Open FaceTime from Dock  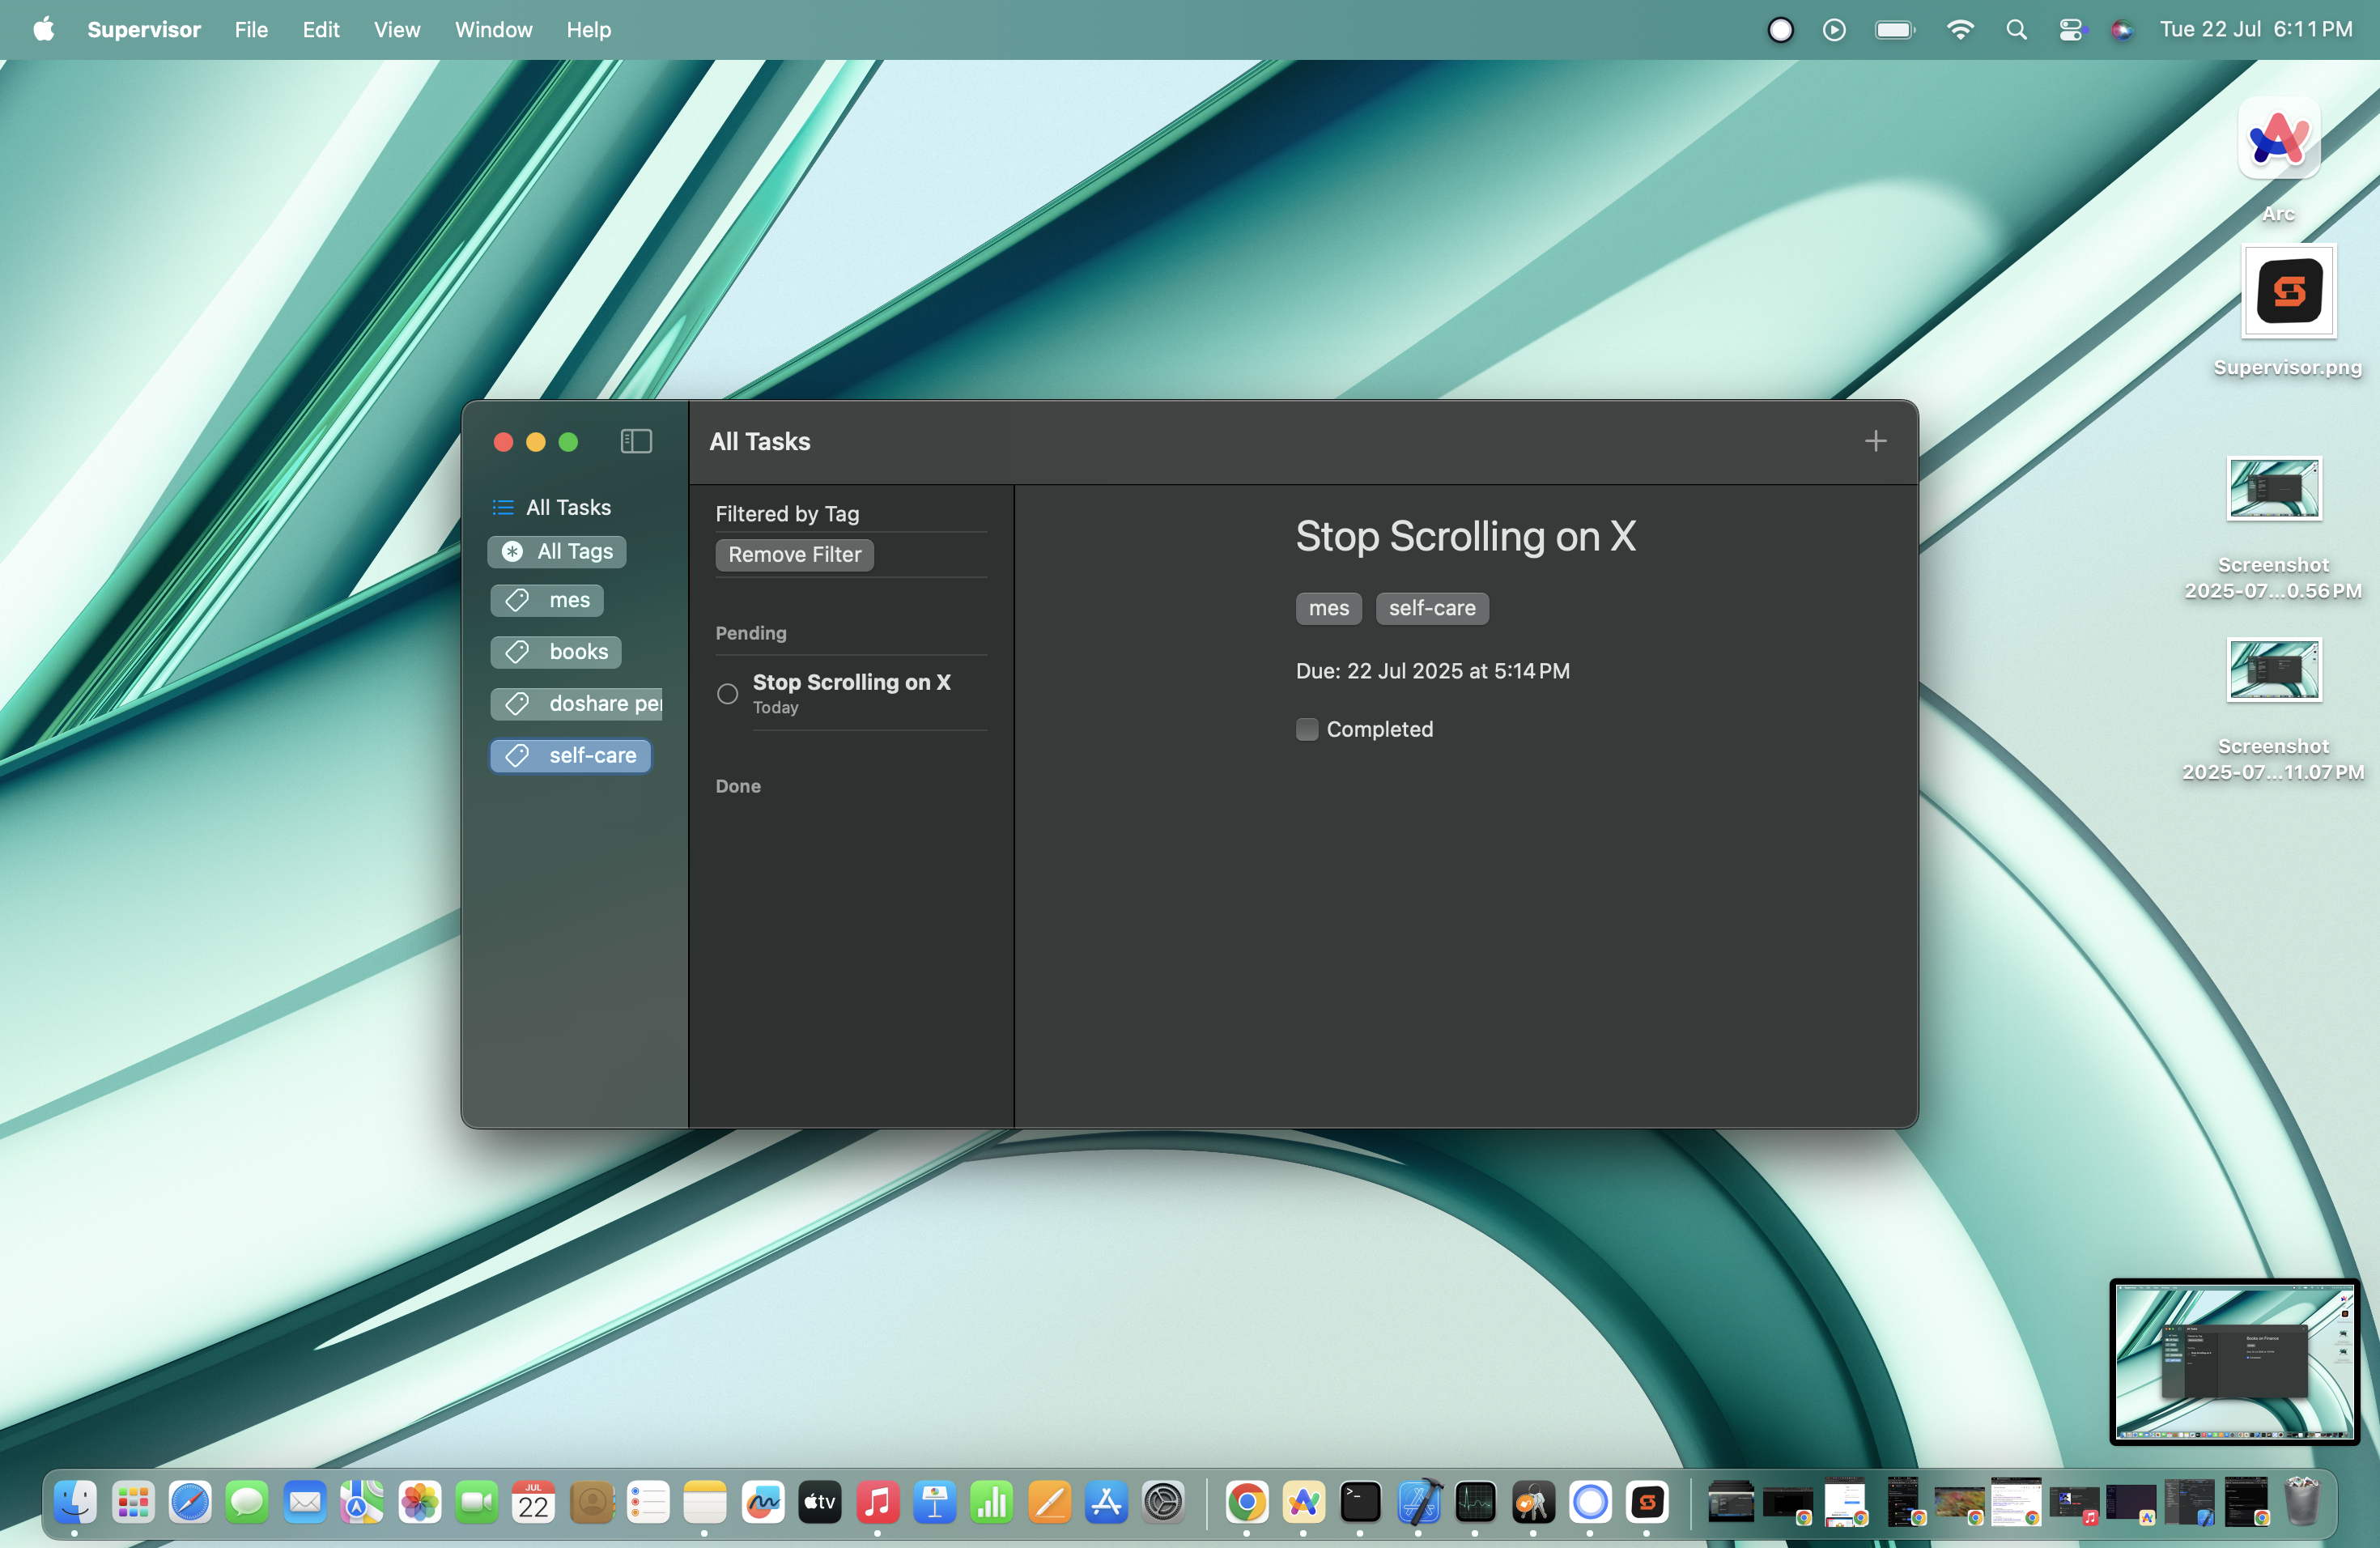(x=477, y=1502)
